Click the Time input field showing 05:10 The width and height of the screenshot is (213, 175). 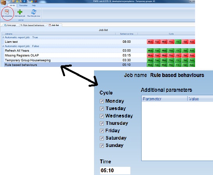pyautogui.click(x=115, y=170)
